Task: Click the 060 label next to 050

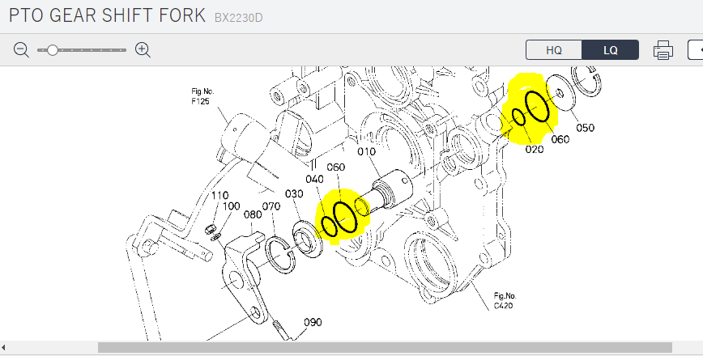Action: (560, 139)
